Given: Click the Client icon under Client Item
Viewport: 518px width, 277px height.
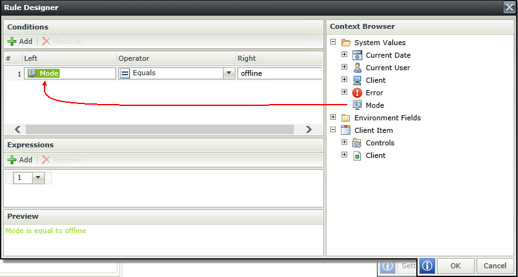Looking at the screenshot, I should click(357, 155).
